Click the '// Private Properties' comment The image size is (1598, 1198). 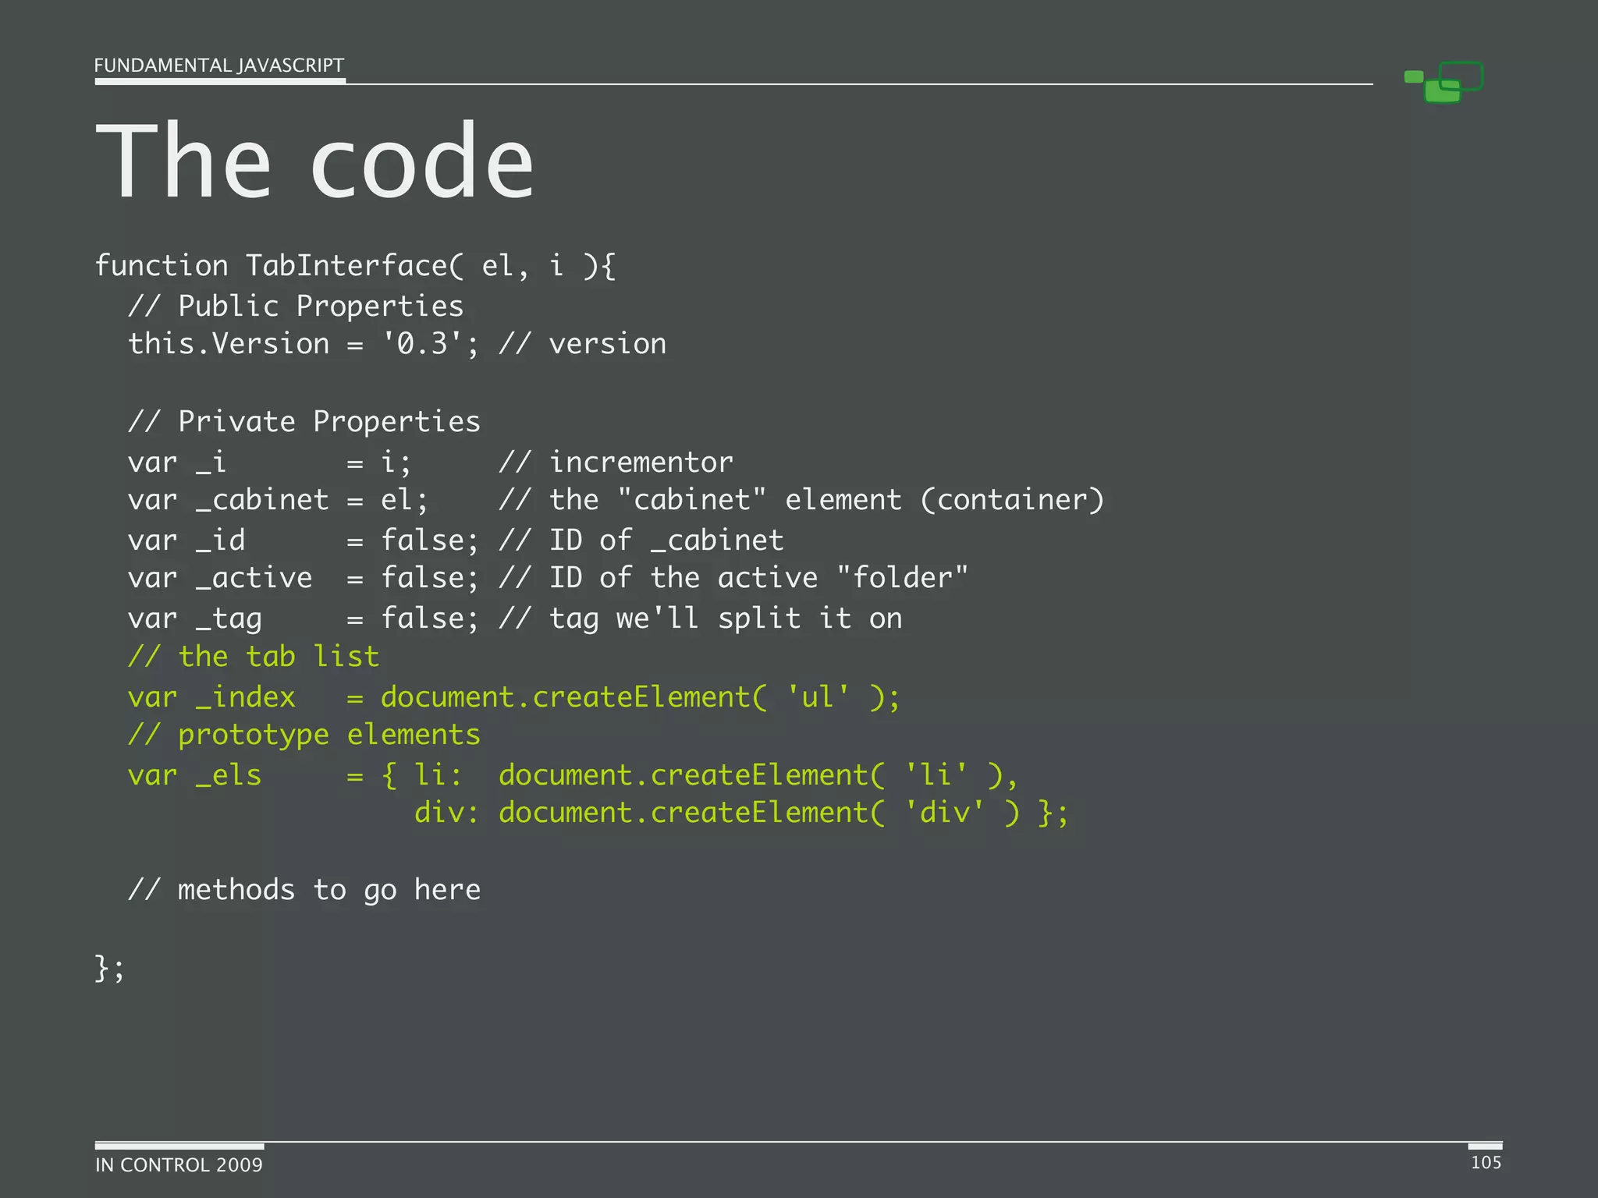[x=304, y=422]
